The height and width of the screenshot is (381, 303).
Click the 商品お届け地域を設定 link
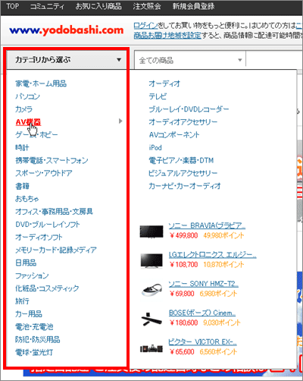pos(167,36)
